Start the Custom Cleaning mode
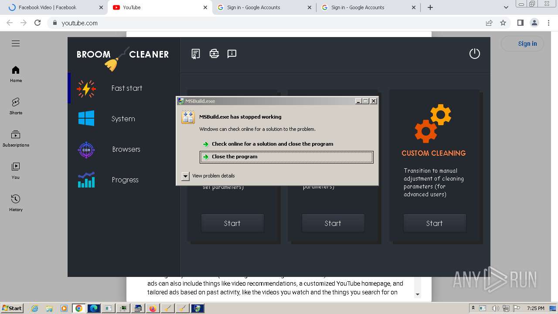558x314 pixels. point(434,223)
